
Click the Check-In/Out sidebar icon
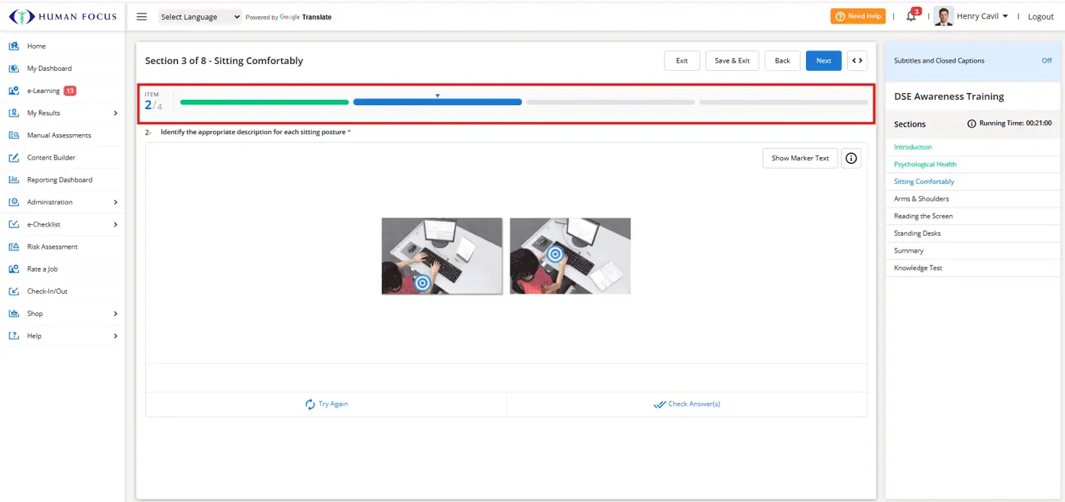[x=13, y=291]
